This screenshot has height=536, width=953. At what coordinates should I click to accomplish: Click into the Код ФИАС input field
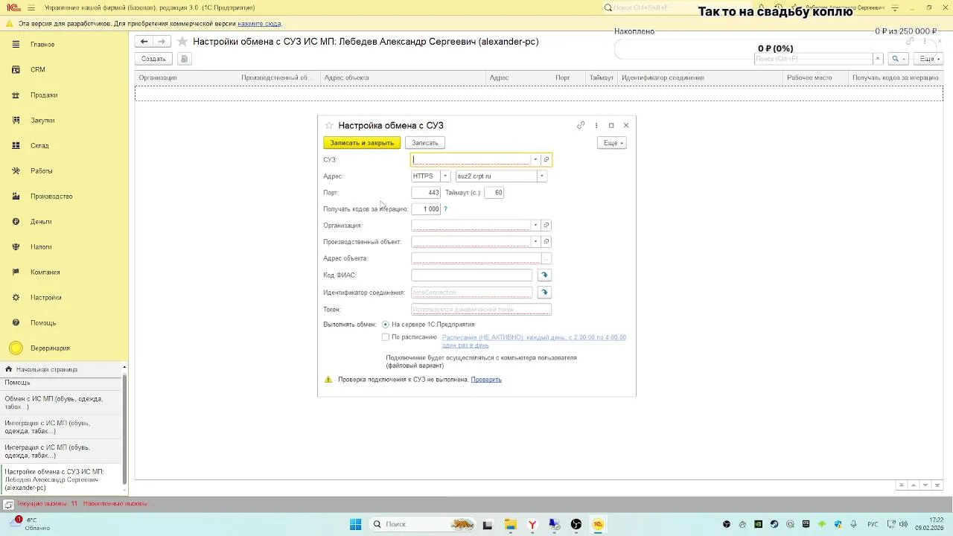(x=472, y=275)
